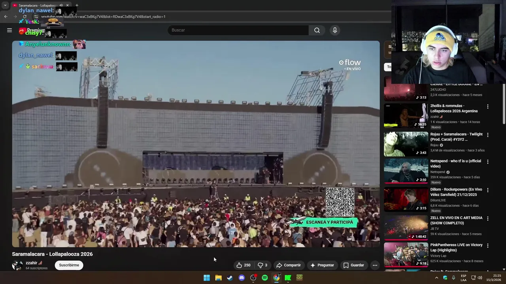This screenshot has height=284, width=506.
Task: Click the 'JB TV' channel name
Action: [434, 229]
